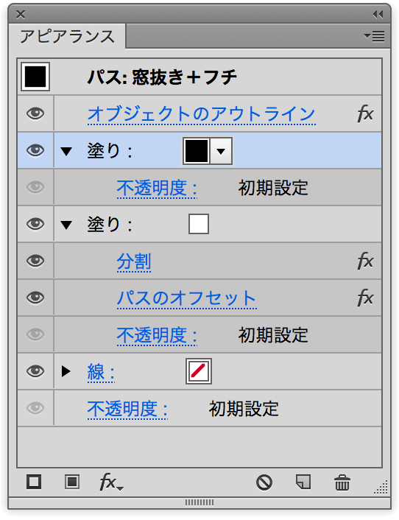The height and width of the screenshot is (520, 399).
Task: Toggle visibility of the black 塗り fill
Action: coord(35,150)
